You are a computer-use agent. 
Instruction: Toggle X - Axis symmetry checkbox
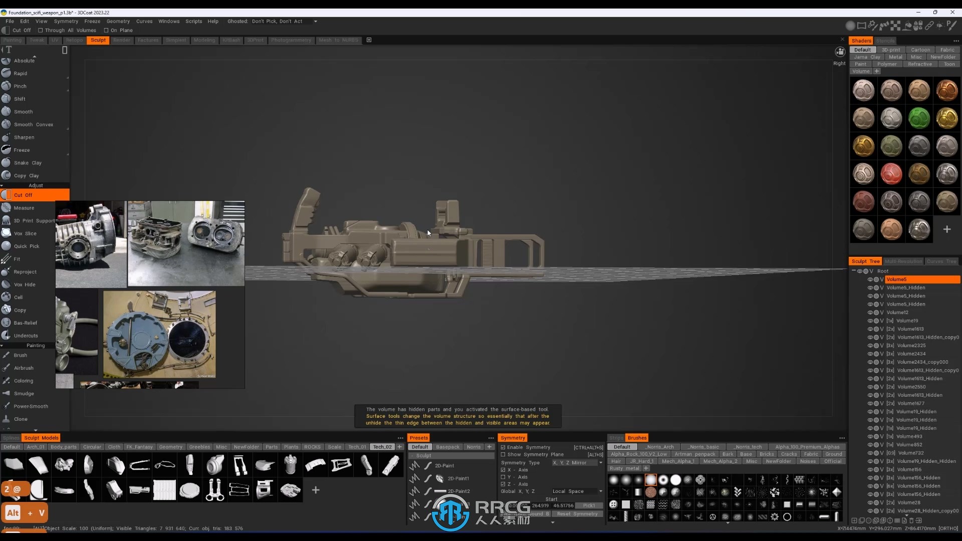pyautogui.click(x=503, y=470)
